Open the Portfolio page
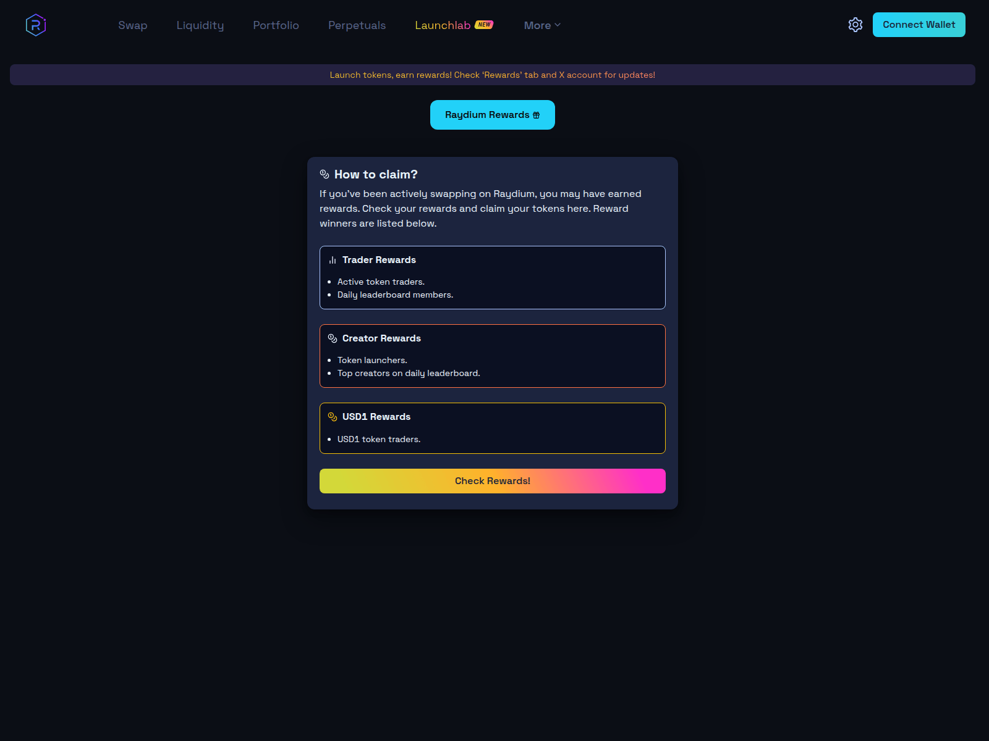 276,25
